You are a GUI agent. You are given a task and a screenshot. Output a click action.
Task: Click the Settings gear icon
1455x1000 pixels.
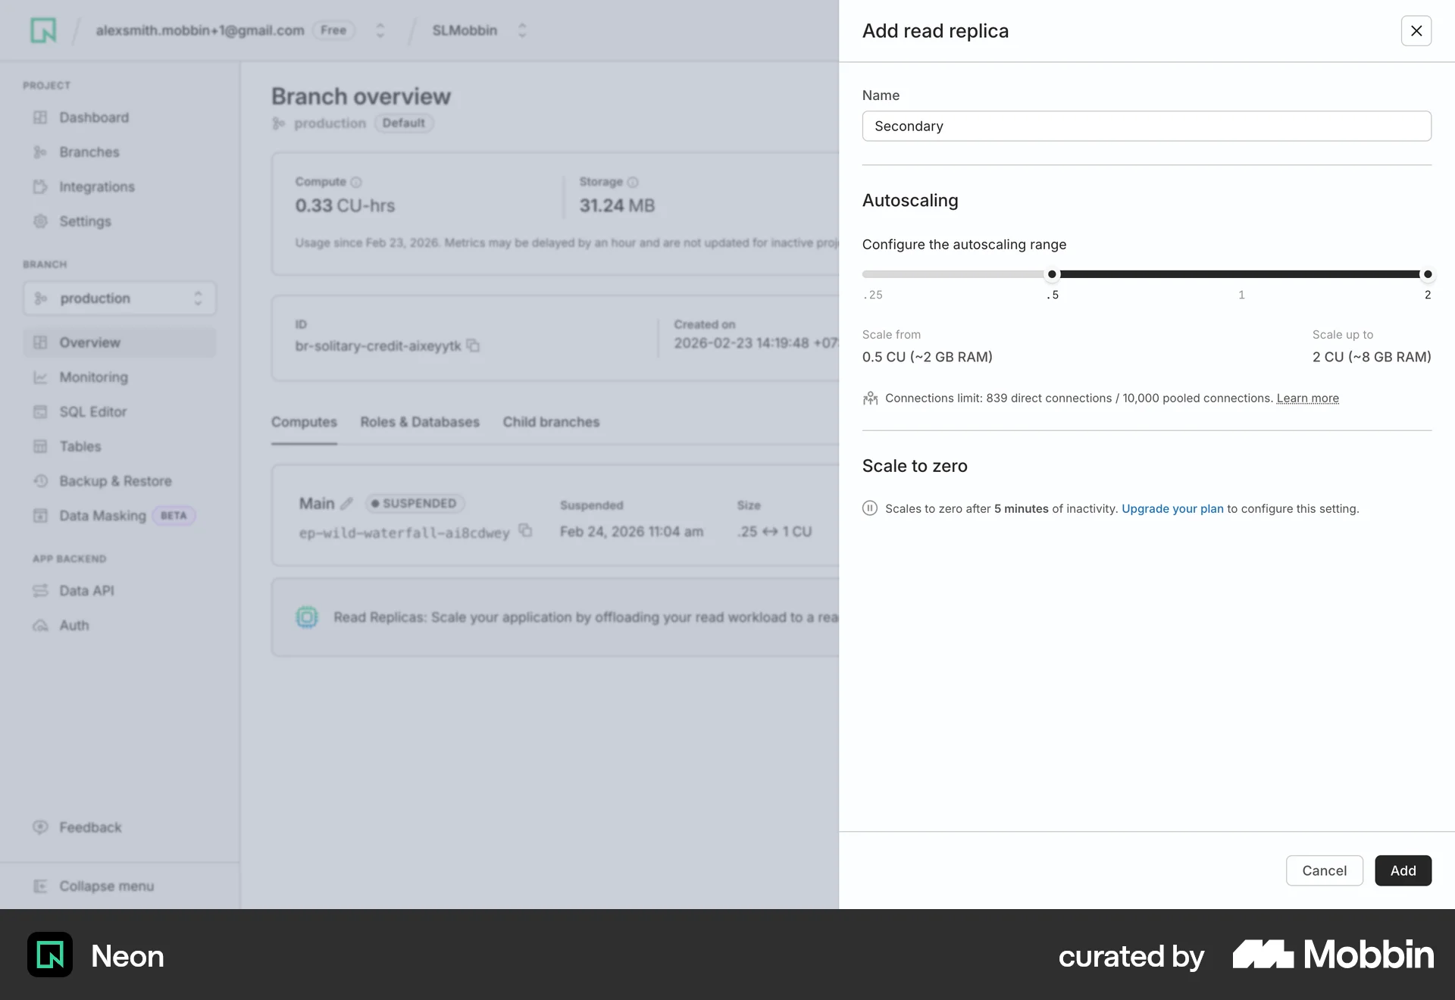(x=40, y=221)
